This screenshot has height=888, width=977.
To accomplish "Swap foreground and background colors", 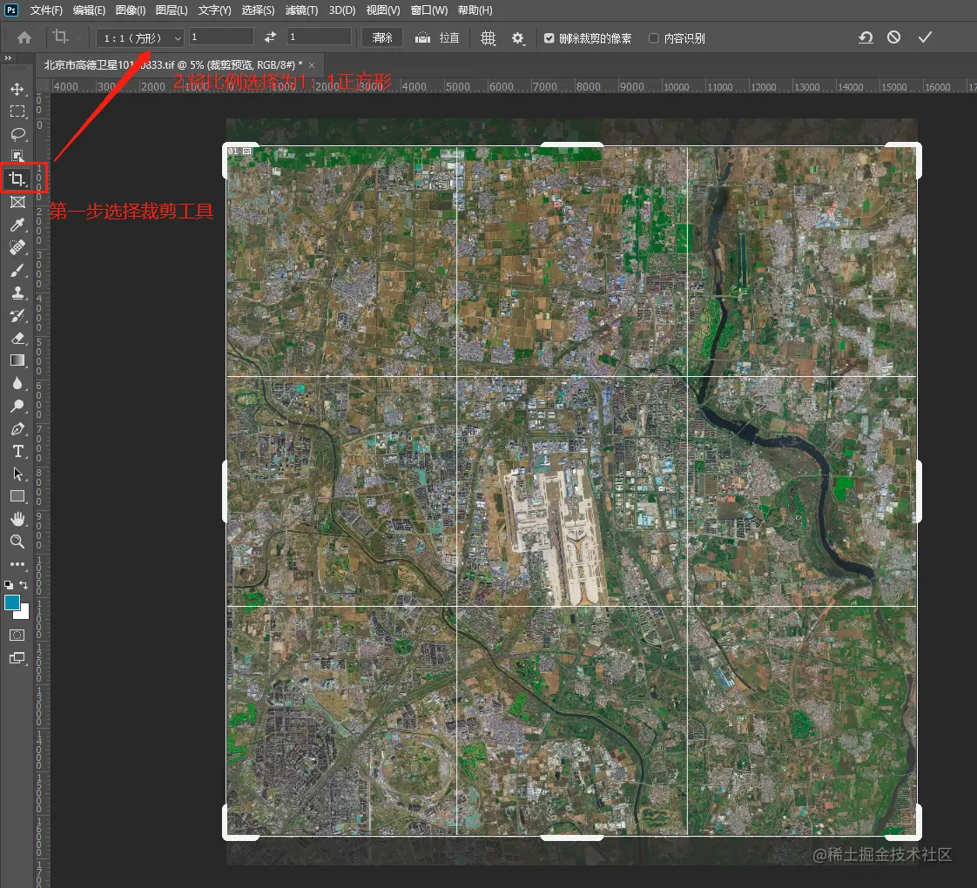I will coord(24,584).
